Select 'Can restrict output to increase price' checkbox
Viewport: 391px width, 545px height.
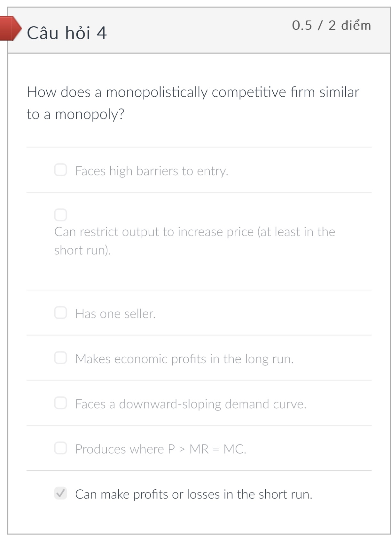pos(61,214)
